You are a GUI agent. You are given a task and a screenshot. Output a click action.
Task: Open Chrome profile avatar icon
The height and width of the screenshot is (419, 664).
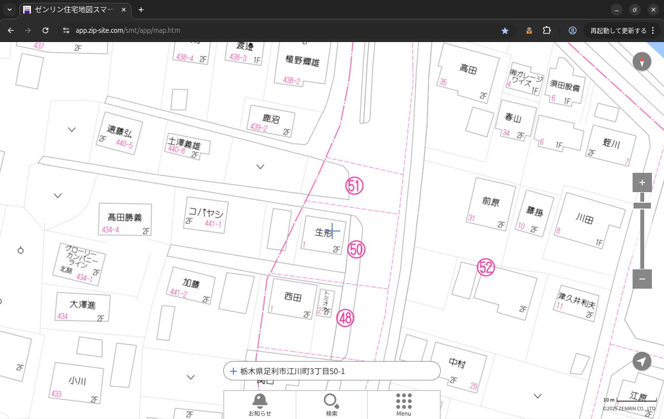click(573, 30)
